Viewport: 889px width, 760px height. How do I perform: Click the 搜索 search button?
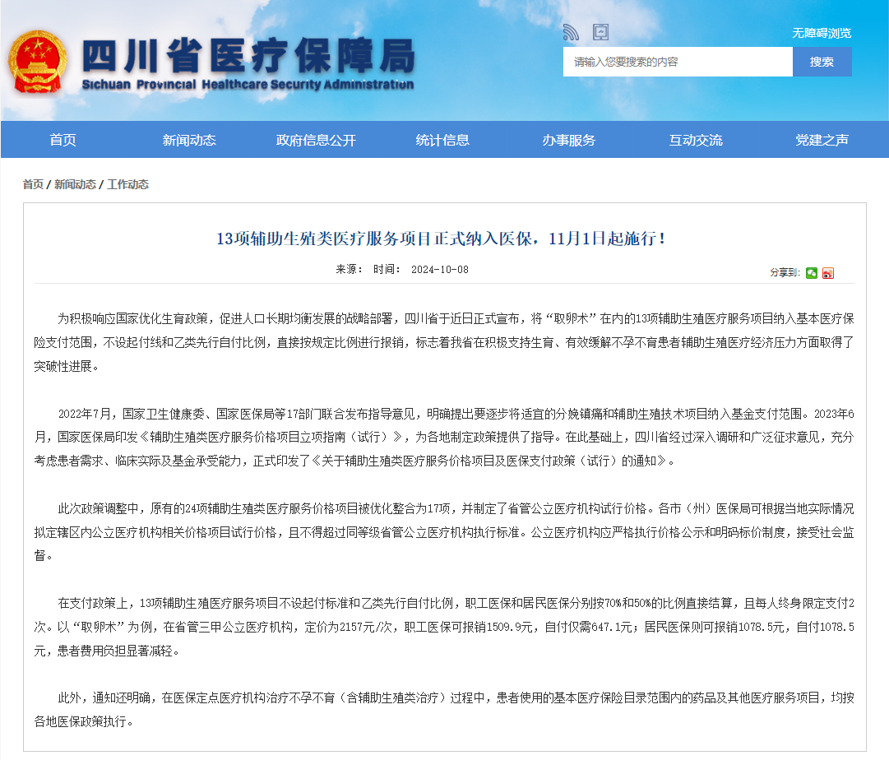click(x=822, y=62)
